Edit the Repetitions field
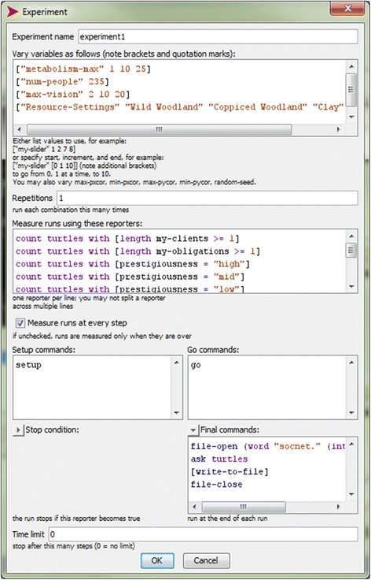This screenshot has width=371, height=580. tap(208, 198)
